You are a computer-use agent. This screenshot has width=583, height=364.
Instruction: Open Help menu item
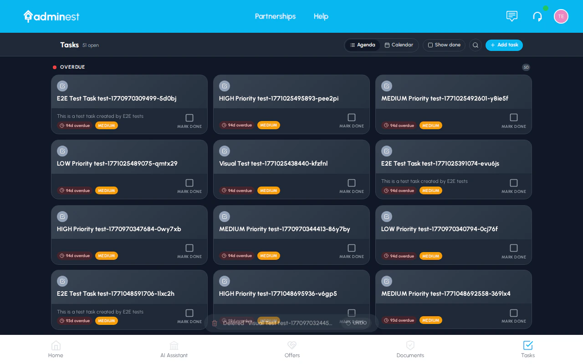click(321, 16)
